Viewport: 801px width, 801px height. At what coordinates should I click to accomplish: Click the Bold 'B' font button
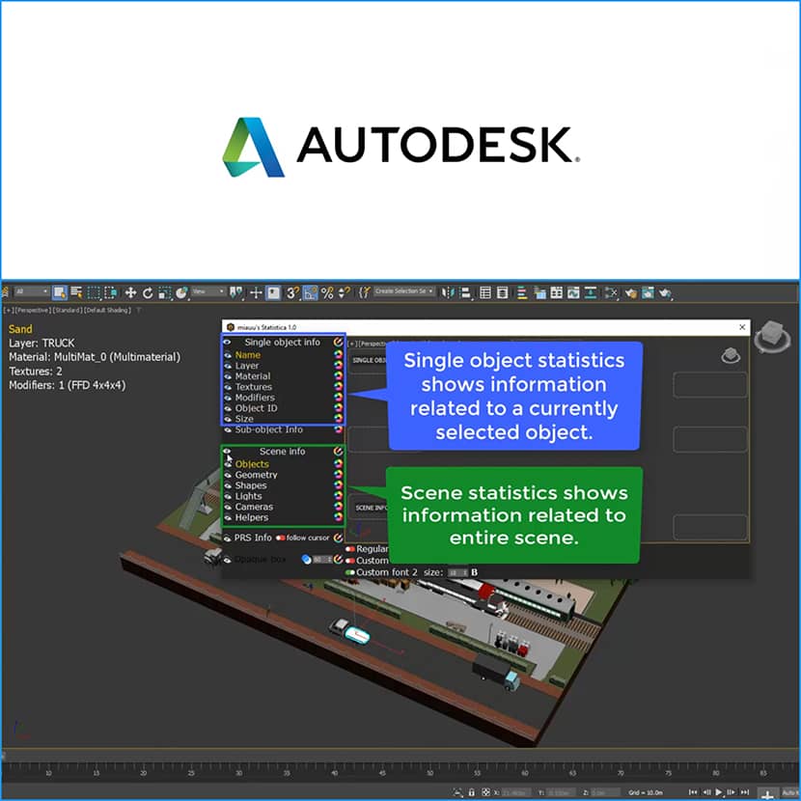tap(474, 572)
